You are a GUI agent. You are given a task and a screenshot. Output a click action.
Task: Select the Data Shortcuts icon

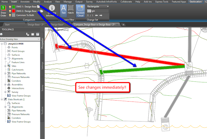pos(5,99)
